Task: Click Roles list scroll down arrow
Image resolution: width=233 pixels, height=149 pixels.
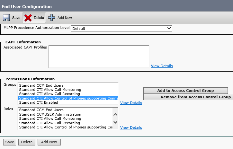Action: coord(115,122)
